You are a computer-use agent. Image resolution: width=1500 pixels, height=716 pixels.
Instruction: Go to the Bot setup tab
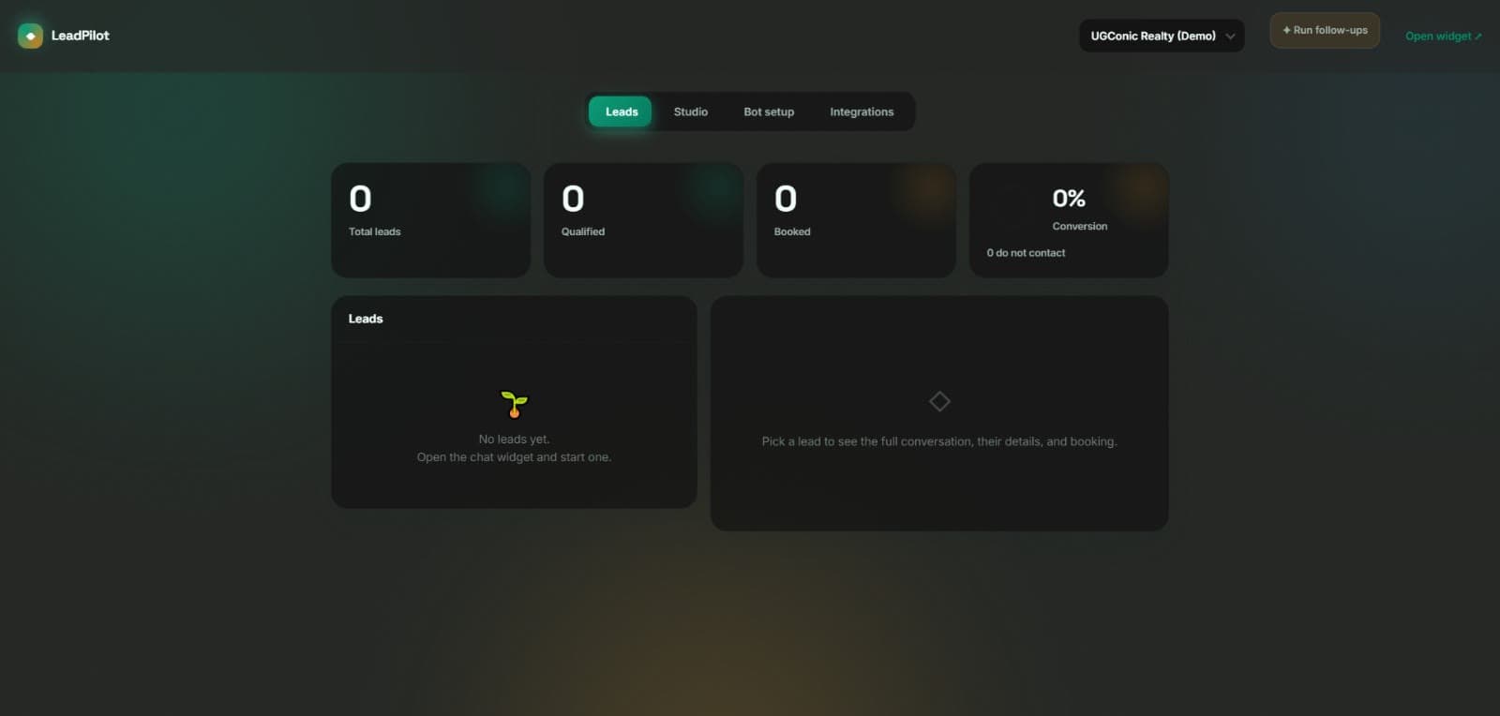click(769, 112)
